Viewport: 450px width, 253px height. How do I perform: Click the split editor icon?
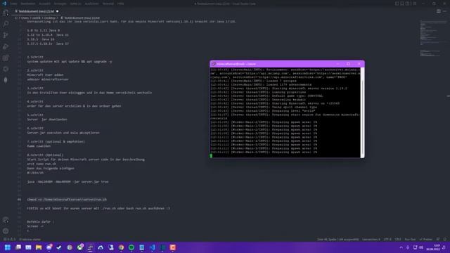pyautogui.click(x=438, y=11)
